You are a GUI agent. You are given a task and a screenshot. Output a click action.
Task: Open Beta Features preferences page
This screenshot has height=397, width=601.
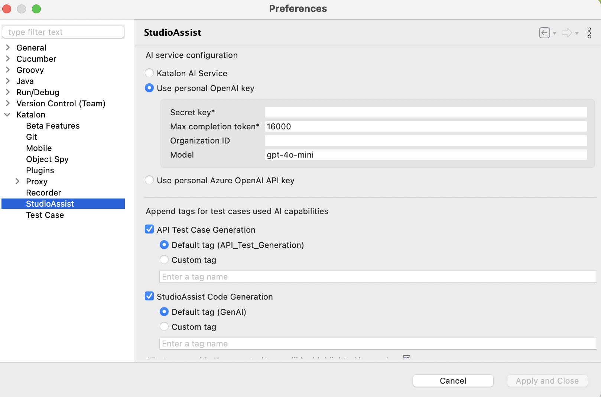coord(53,126)
